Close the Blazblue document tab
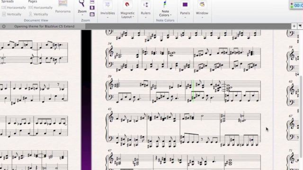Viewport: 303px width, 170px height. point(4,26)
